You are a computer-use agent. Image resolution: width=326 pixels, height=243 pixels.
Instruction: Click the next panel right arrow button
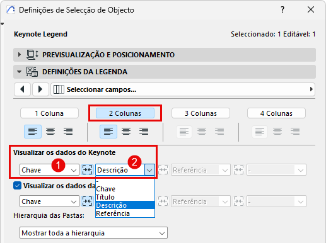[x=40, y=89]
